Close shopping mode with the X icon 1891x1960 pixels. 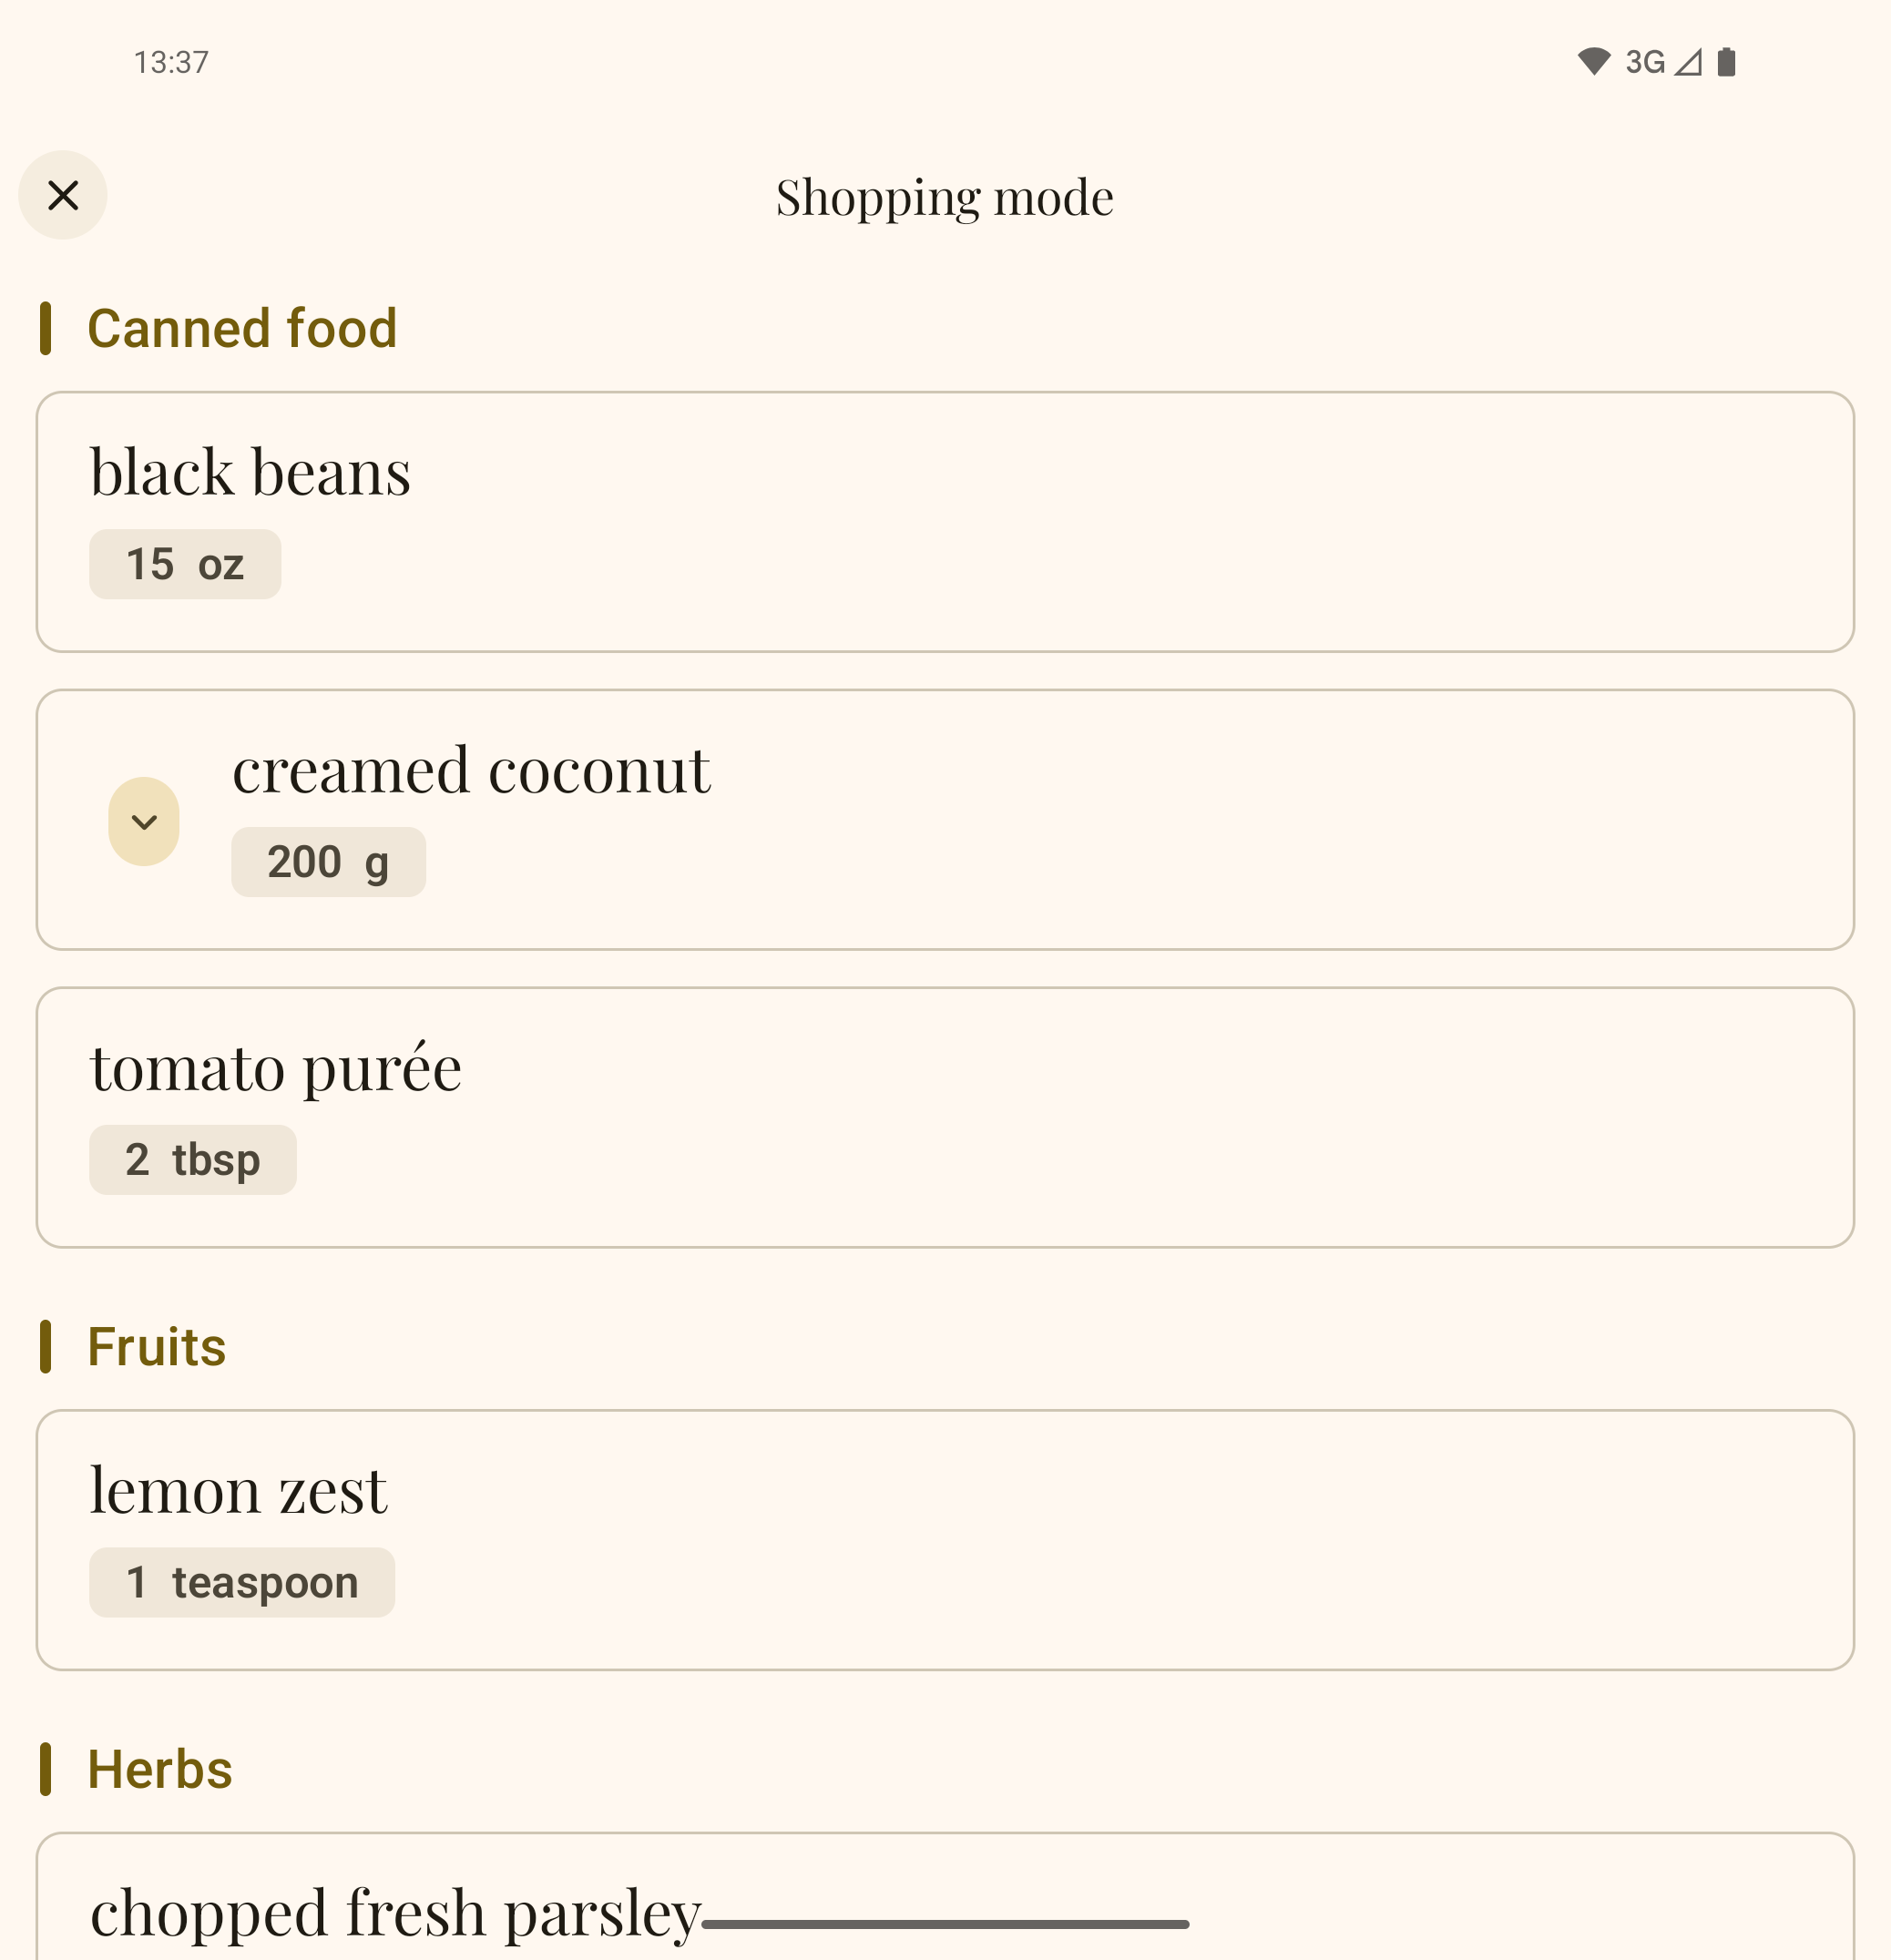(x=63, y=196)
